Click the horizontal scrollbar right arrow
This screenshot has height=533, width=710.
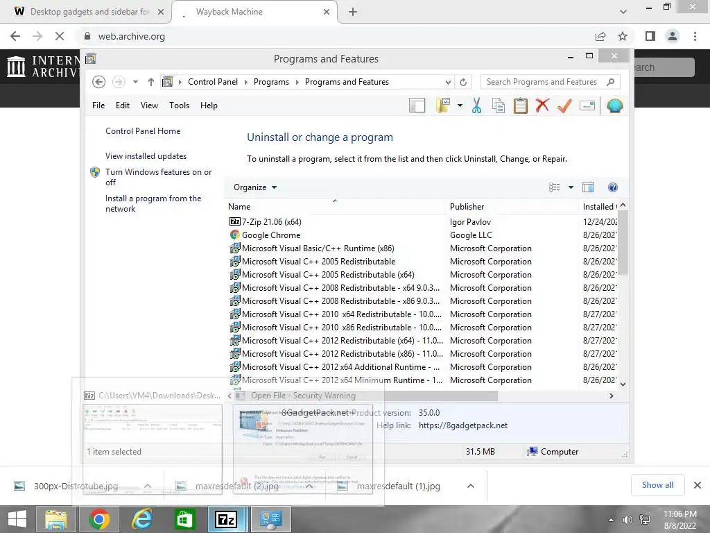[x=612, y=396]
